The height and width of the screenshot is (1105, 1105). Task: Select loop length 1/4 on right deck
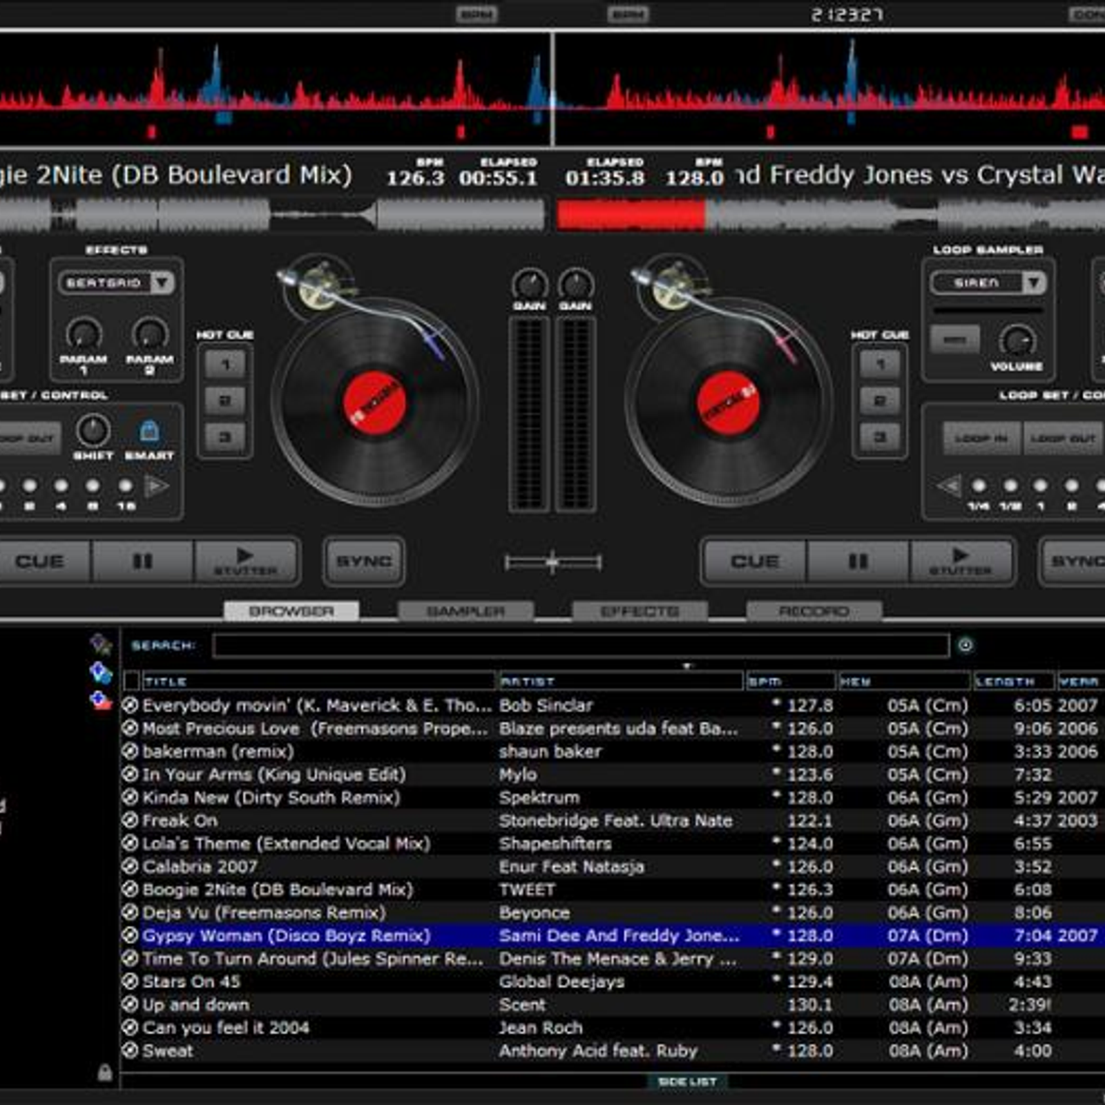979,486
